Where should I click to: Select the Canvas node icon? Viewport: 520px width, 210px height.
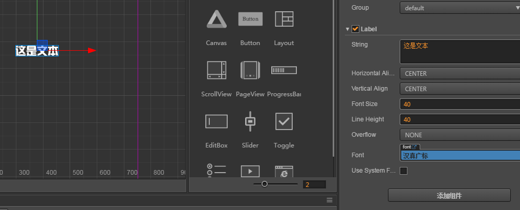click(216, 20)
